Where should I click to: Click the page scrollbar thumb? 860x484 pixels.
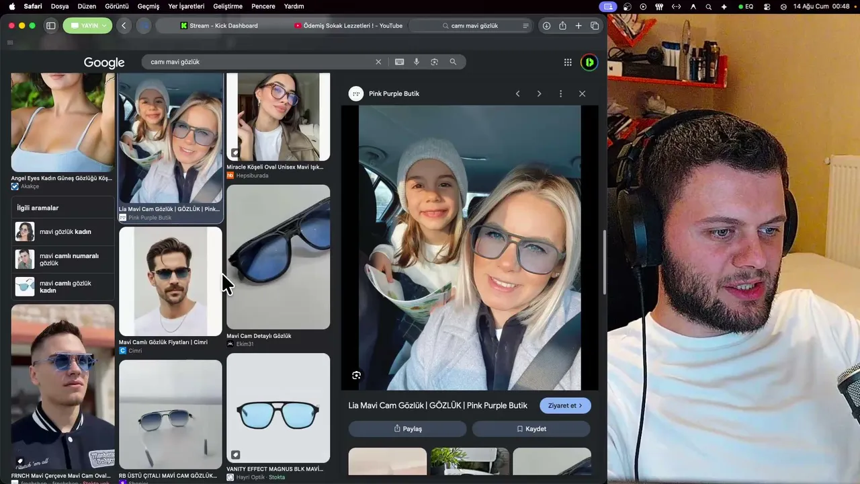point(604,262)
